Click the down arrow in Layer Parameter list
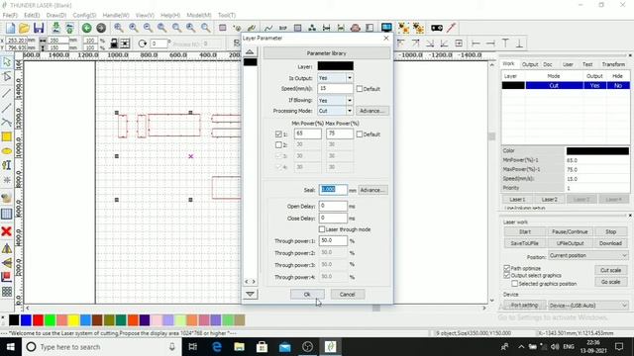 click(x=250, y=295)
